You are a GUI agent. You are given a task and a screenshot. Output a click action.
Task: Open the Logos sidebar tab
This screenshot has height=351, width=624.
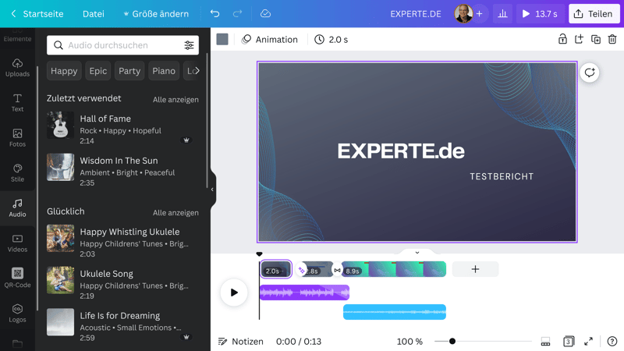17,314
